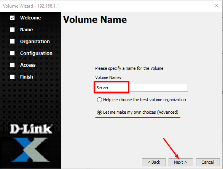The image size is (223, 169).
Task: Click the Next > button
Action: [181, 162]
